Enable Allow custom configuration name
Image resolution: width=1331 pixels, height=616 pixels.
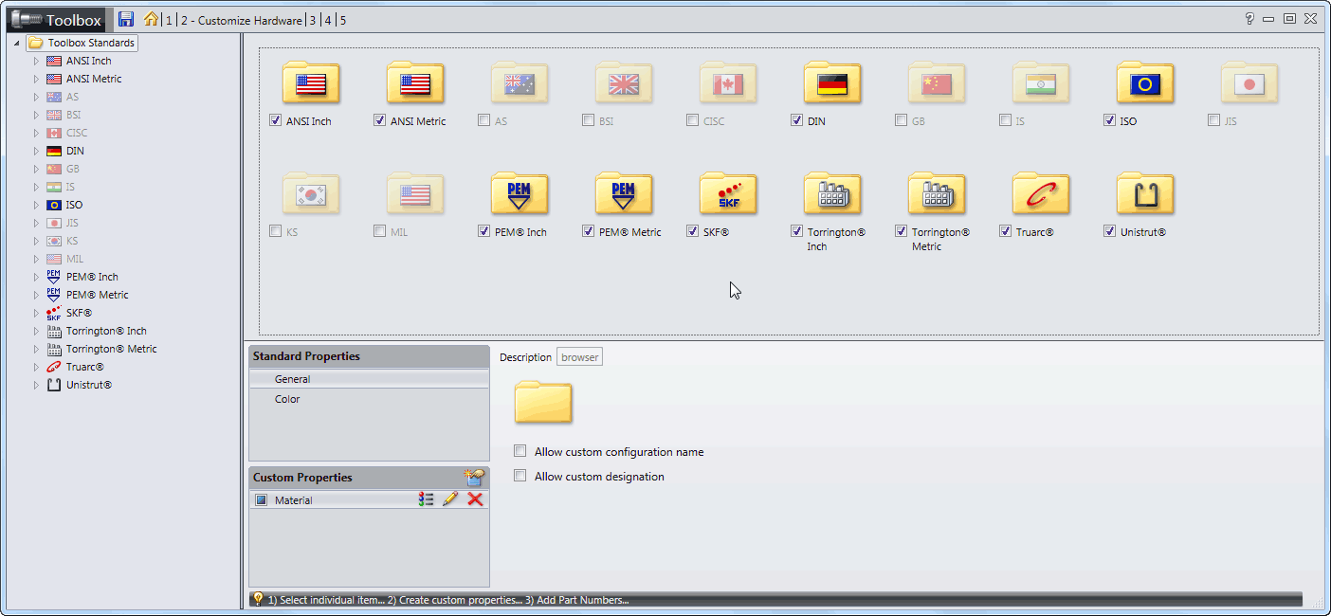pyautogui.click(x=520, y=451)
